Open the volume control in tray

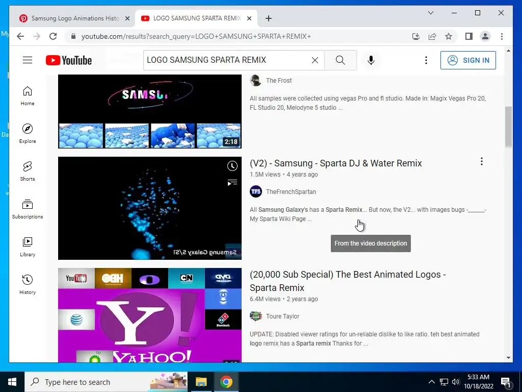(x=456, y=382)
